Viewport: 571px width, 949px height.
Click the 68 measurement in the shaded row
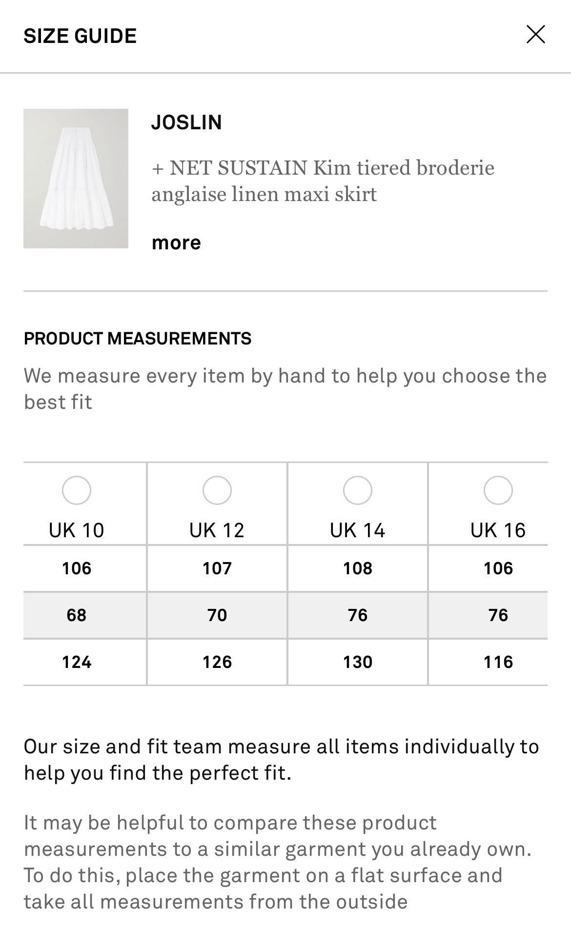[x=77, y=615]
